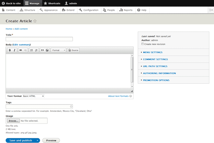Open the Text format selector
The height and width of the screenshot is (143, 214).
click(x=33, y=96)
